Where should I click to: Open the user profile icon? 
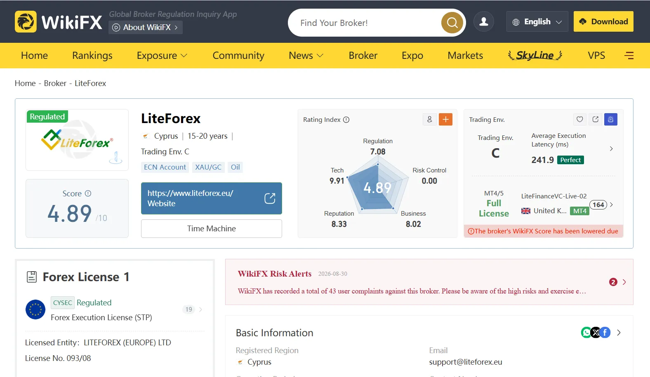484,21
